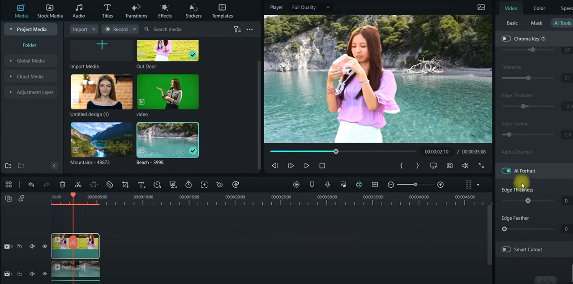573x284 pixels.
Task: Toggle the Chroma Key switch
Action: pyautogui.click(x=506, y=39)
